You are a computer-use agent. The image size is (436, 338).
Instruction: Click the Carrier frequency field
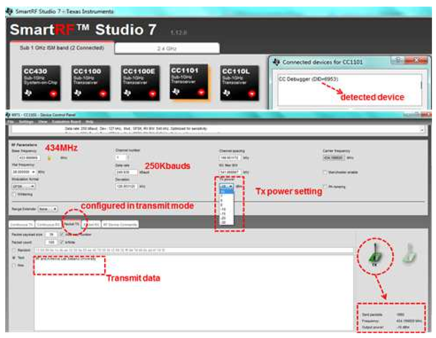coord(334,158)
